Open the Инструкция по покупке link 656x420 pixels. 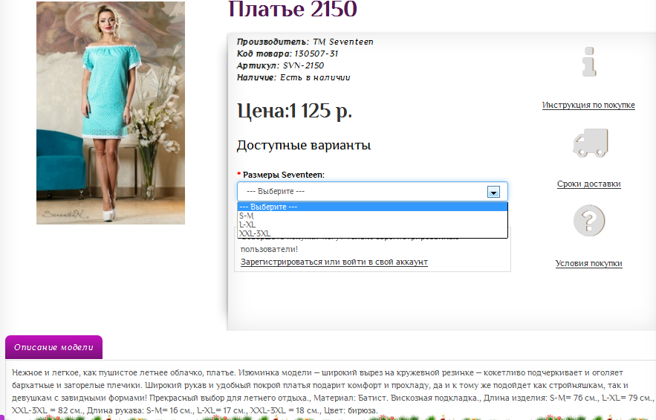pos(588,105)
